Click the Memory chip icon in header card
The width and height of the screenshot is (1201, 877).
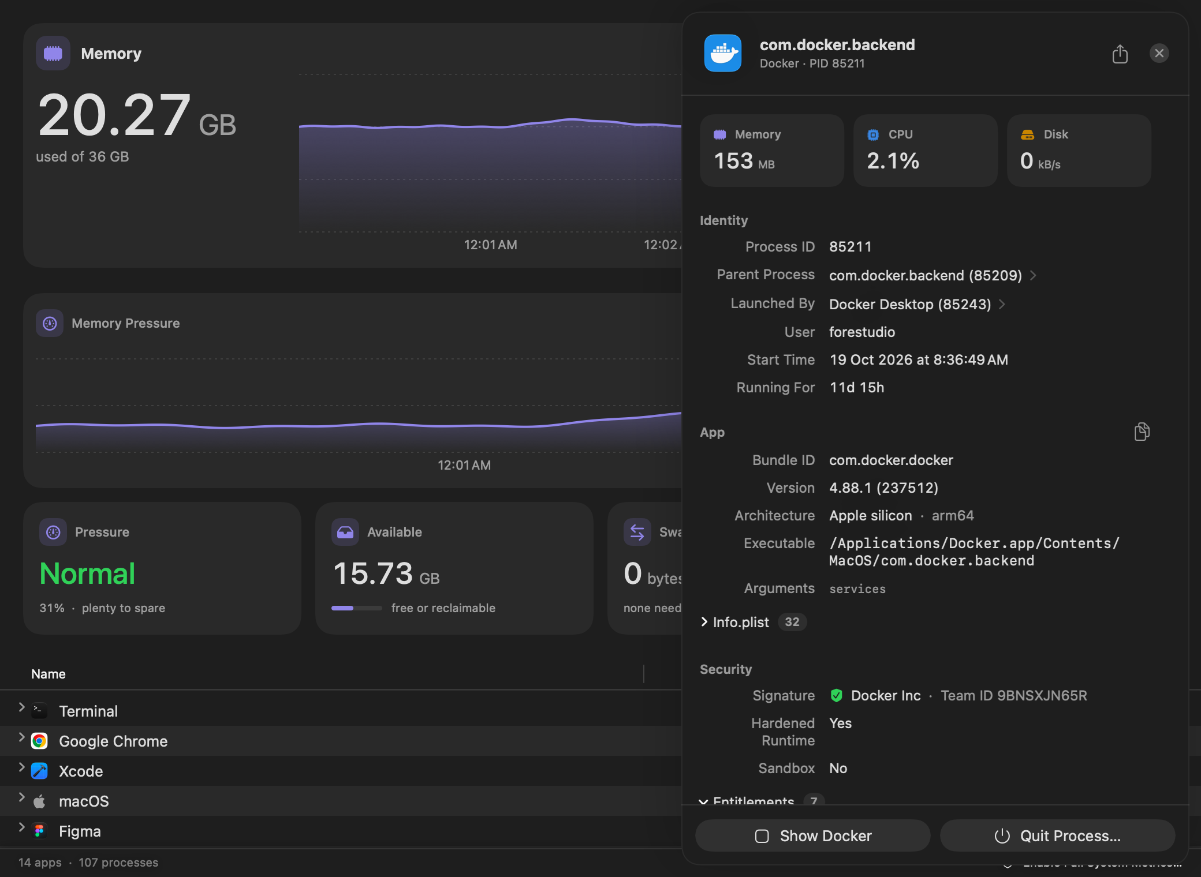click(x=53, y=53)
